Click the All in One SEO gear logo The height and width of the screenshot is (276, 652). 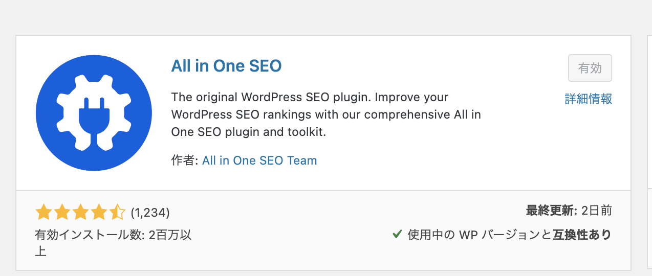click(x=94, y=113)
